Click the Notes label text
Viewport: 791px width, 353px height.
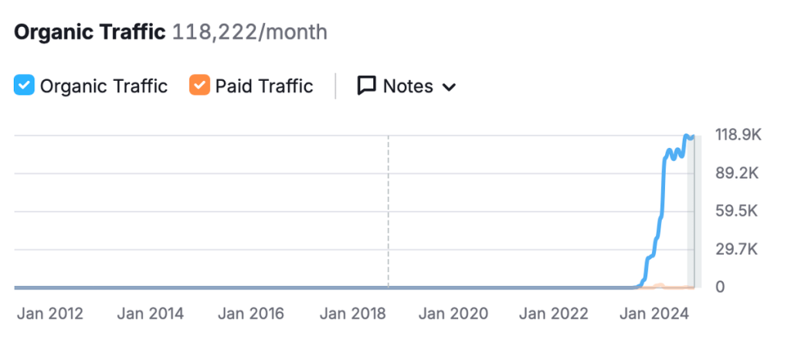(408, 86)
